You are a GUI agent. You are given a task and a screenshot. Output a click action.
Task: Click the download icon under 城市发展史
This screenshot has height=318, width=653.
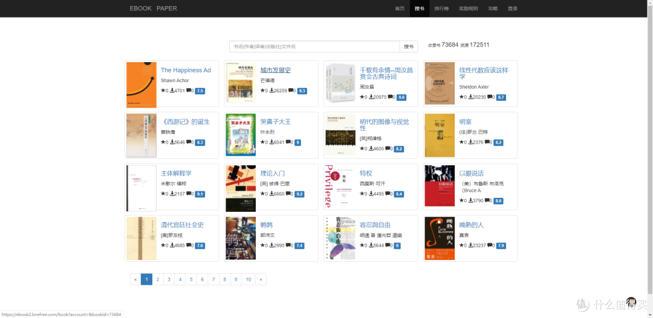tap(271, 91)
